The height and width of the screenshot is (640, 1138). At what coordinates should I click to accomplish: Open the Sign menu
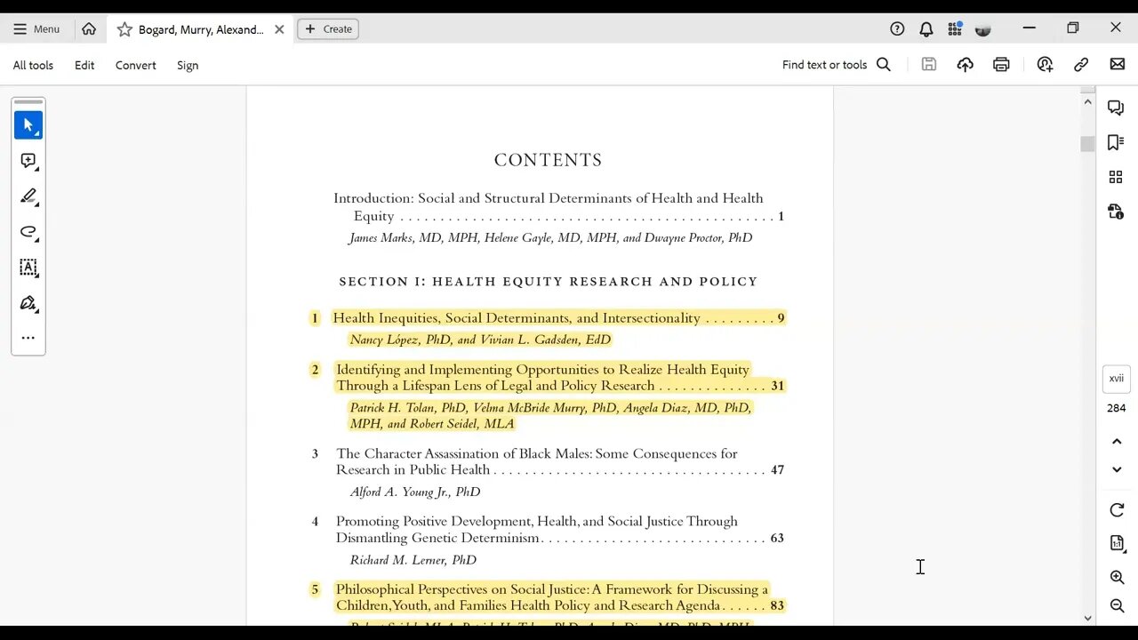[x=188, y=65]
